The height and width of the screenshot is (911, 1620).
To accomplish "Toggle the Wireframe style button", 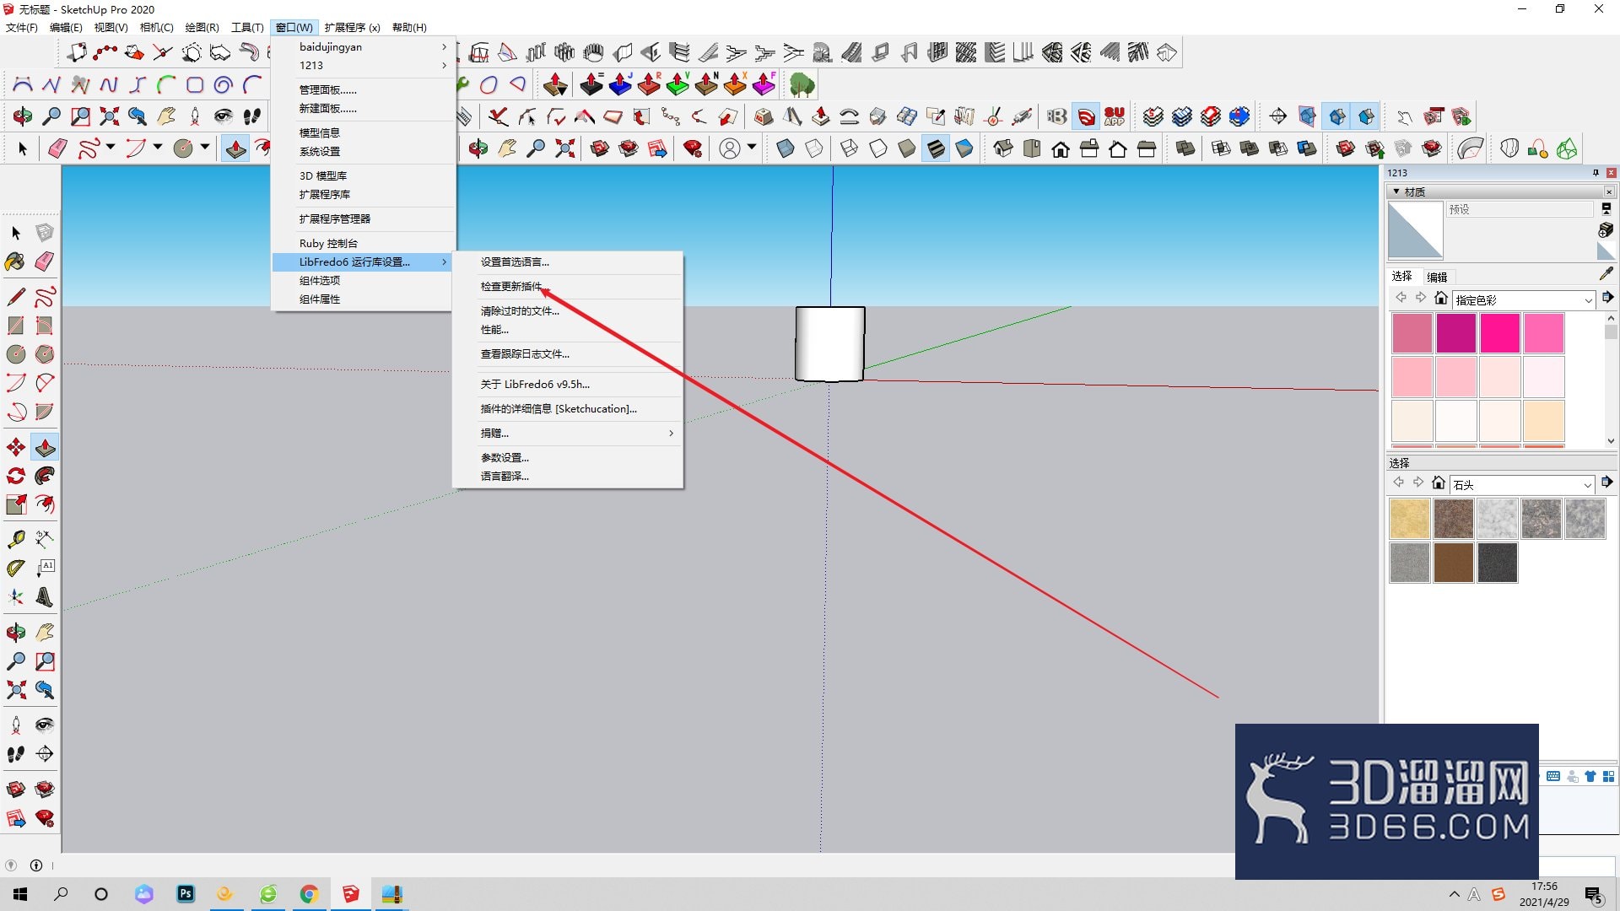I will click(x=850, y=149).
